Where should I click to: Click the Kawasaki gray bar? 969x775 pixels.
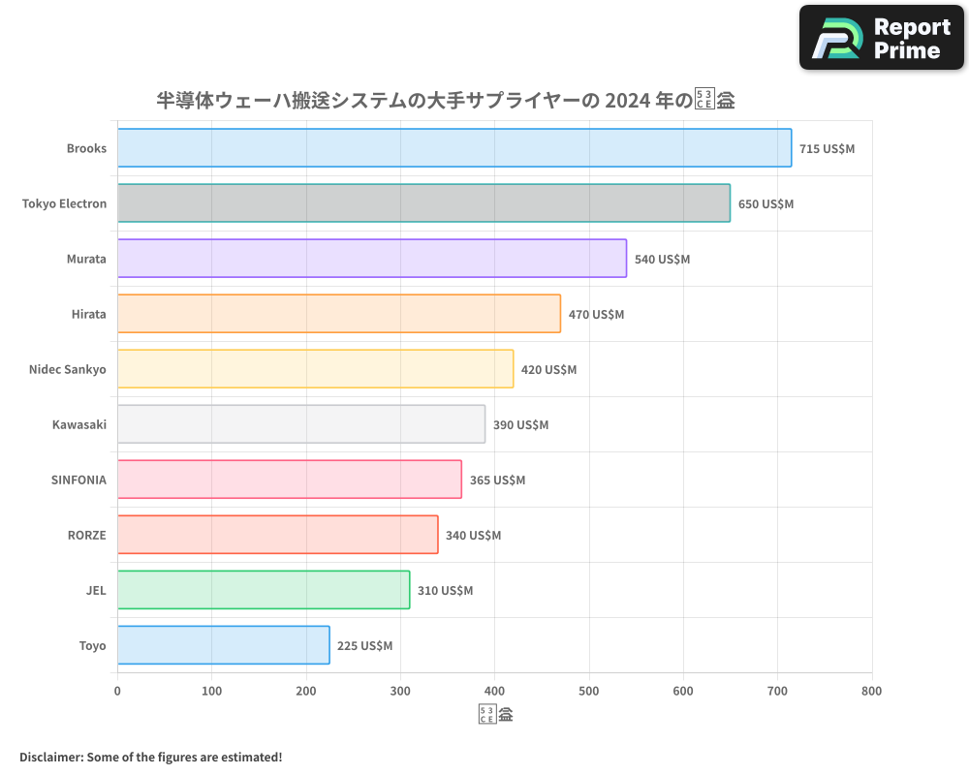tap(300, 424)
